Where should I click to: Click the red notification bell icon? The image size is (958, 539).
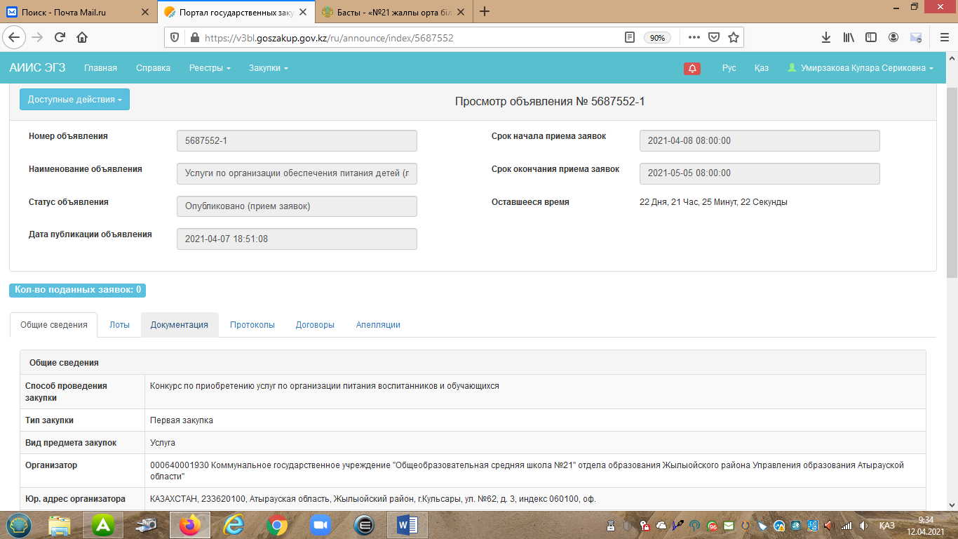pyautogui.click(x=692, y=68)
